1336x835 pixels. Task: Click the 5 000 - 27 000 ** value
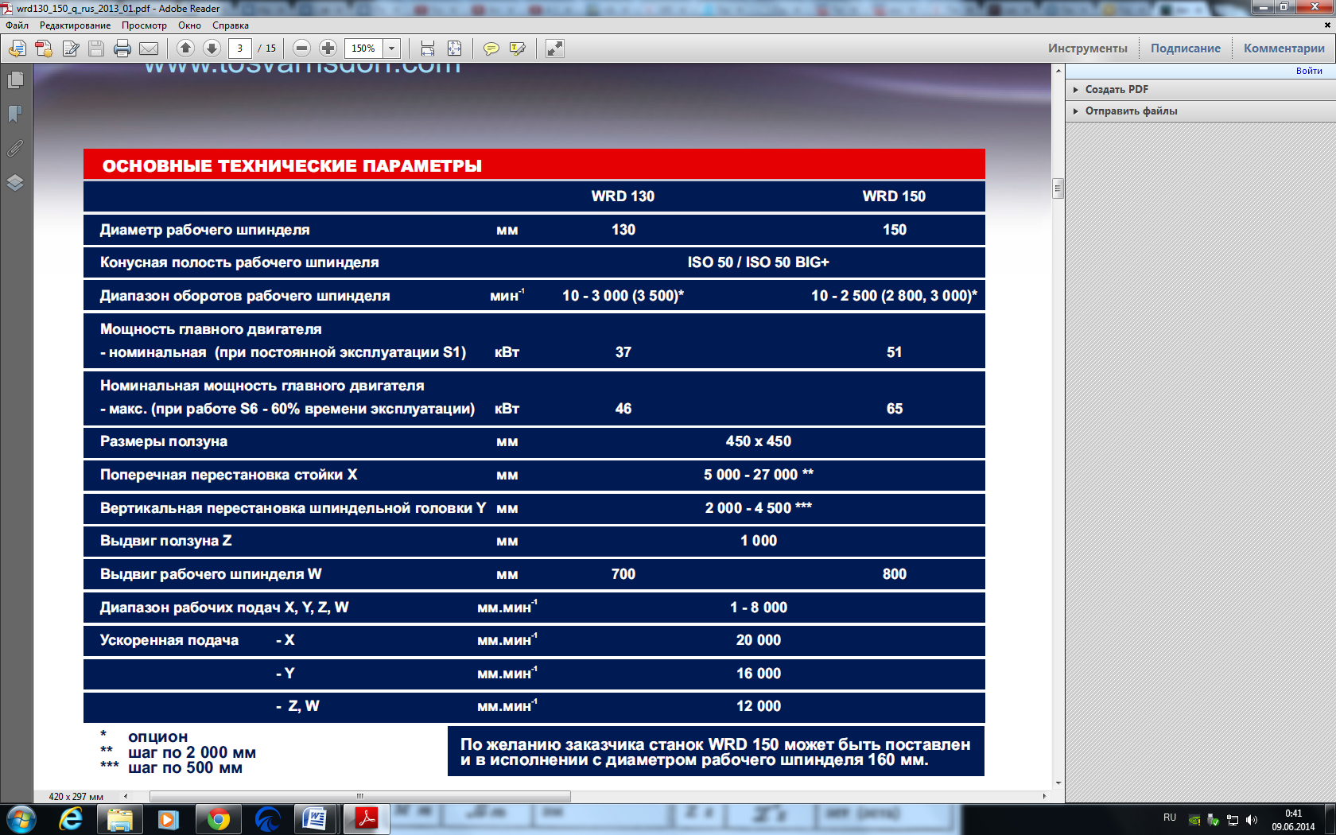click(759, 475)
